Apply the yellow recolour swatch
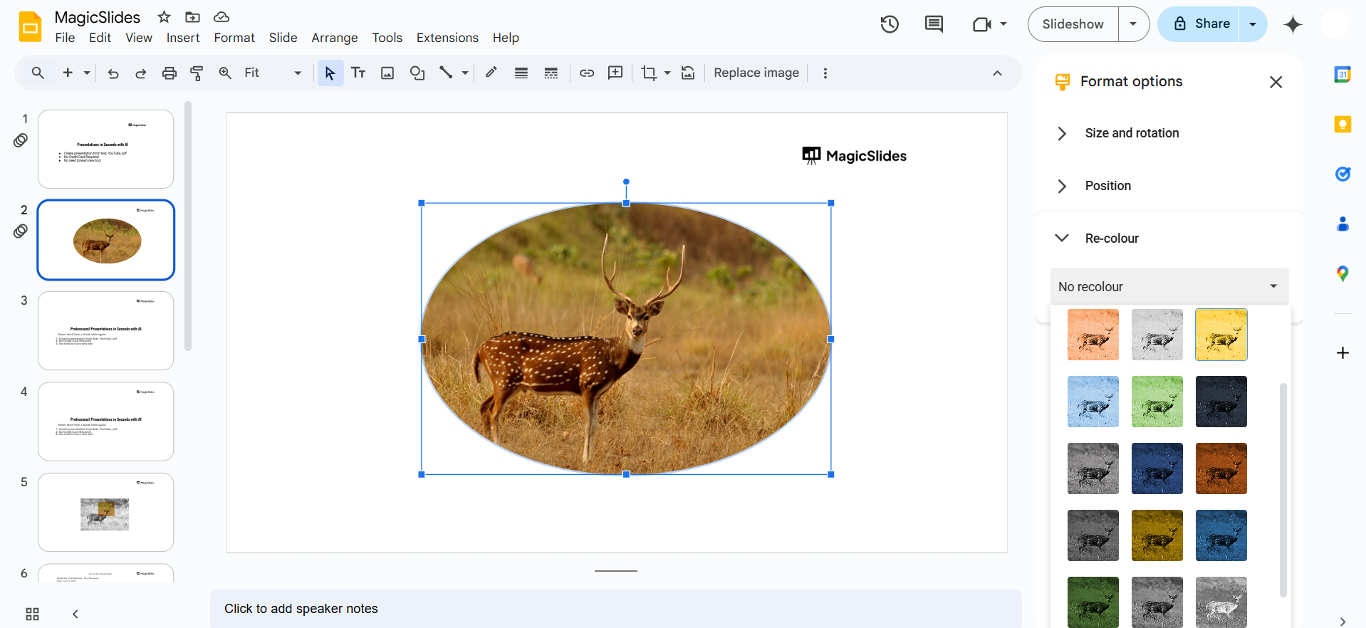Image resolution: width=1366 pixels, height=628 pixels. coord(1221,335)
